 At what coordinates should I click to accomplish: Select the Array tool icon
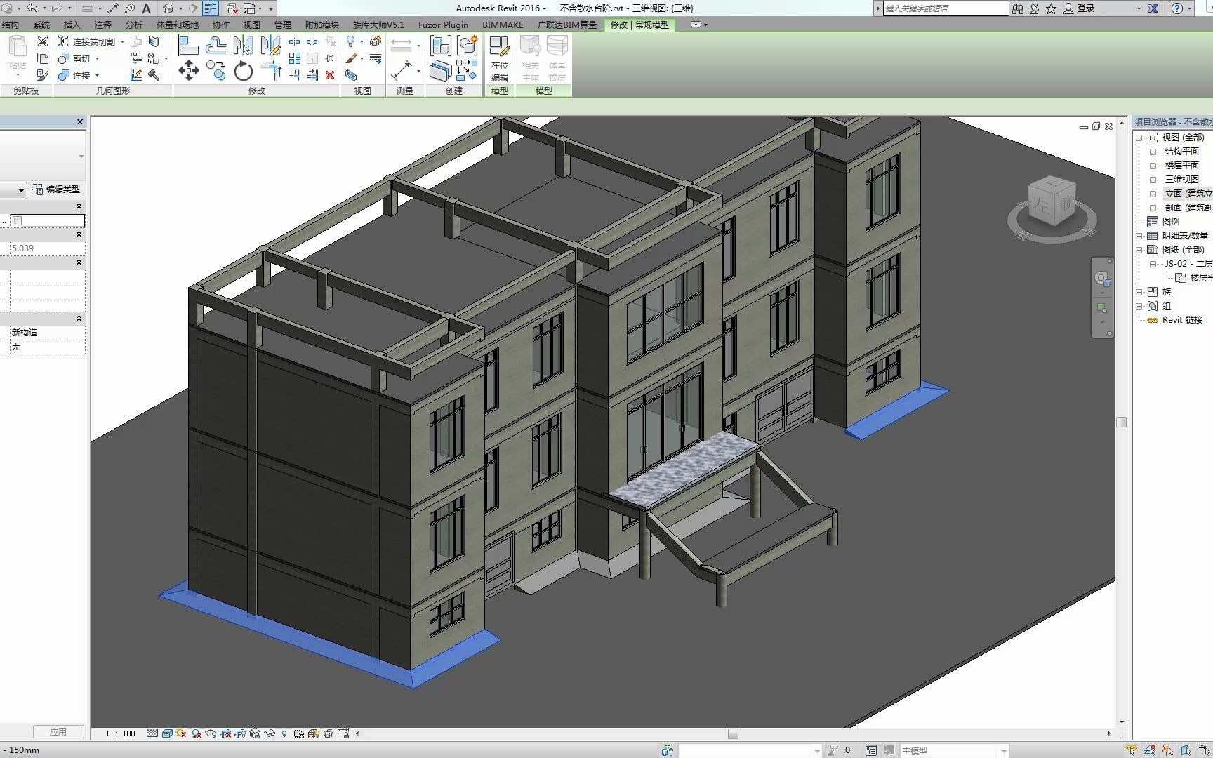tap(295, 58)
